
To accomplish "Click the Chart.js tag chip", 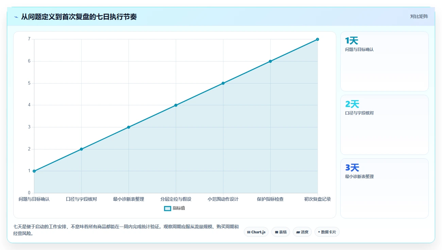I will tap(256, 232).
